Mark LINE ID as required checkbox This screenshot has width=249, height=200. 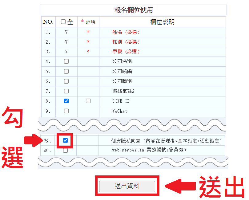[88, 101]
